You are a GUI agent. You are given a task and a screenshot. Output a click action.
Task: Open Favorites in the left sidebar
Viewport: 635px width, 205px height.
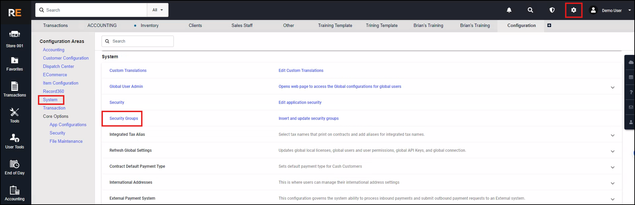[15, 64]
